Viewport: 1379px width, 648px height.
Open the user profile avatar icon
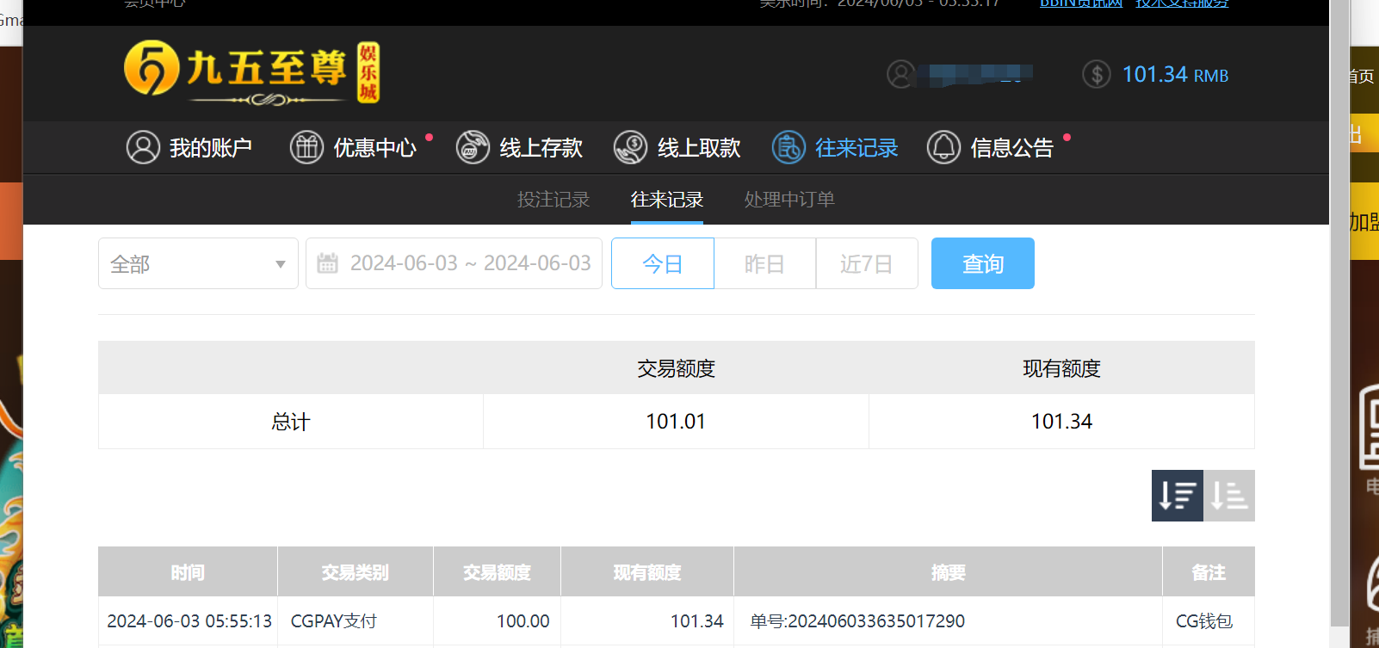click(x=901, y=75)
